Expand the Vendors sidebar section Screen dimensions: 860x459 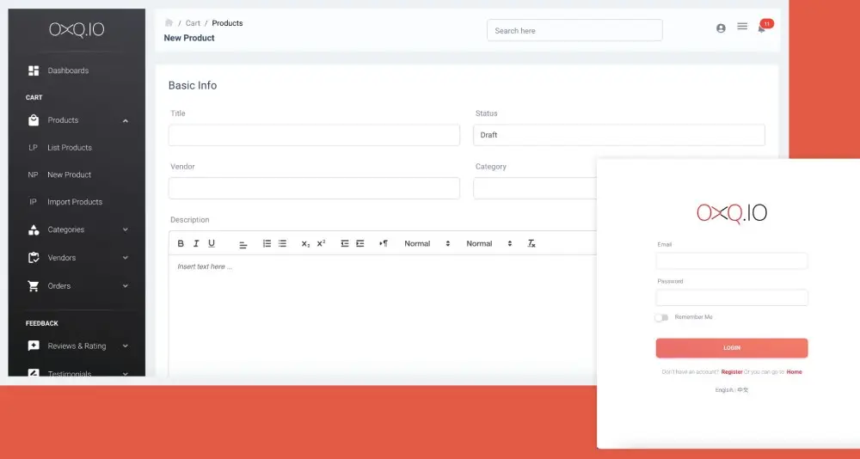(126, 258)
